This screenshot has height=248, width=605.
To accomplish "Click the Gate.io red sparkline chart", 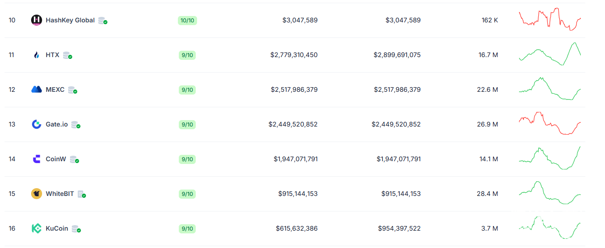I will [x=550, y=123].
